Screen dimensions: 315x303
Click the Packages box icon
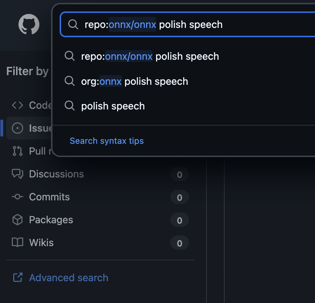point(17,220)
